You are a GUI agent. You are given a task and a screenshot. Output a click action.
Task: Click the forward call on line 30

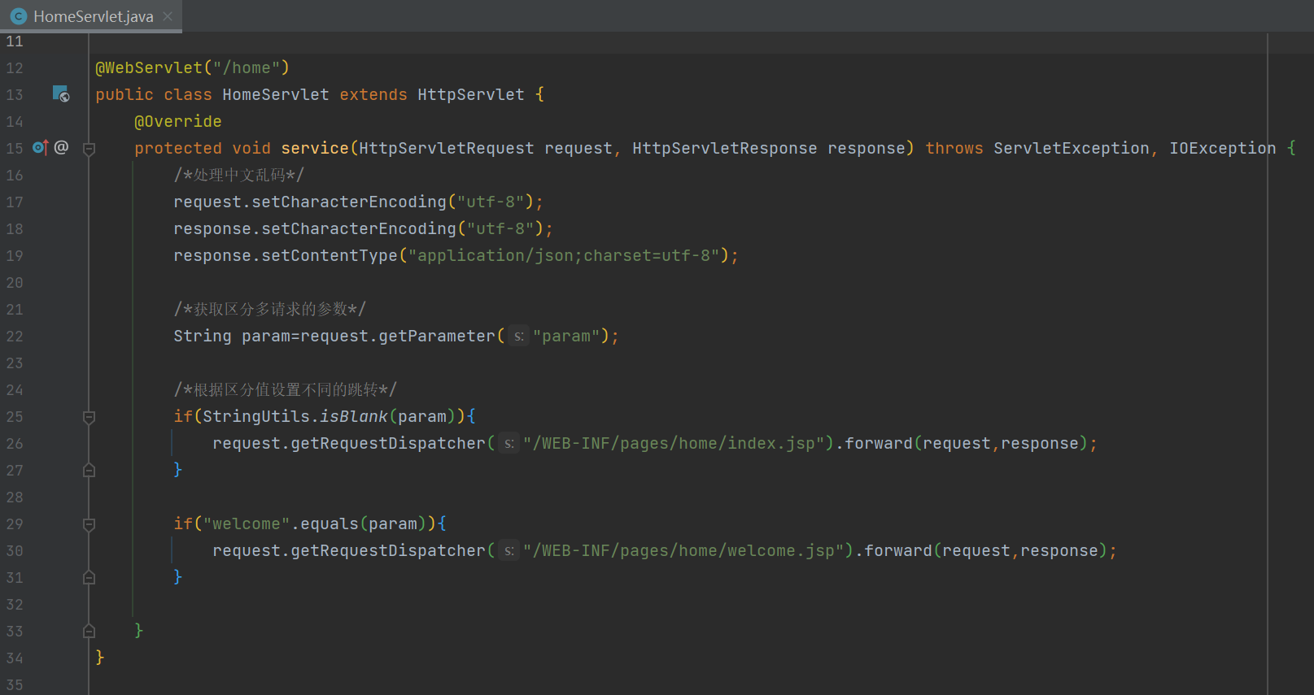pos(898,550)
